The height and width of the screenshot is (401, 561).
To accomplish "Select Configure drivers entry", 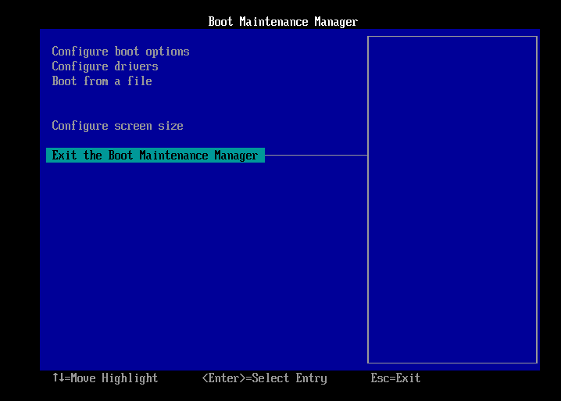I will 105,66.
